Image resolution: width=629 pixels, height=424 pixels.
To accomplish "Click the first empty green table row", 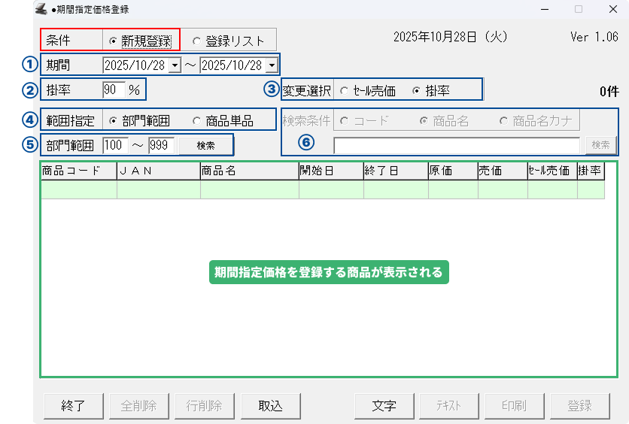I will tap(322, 189).
